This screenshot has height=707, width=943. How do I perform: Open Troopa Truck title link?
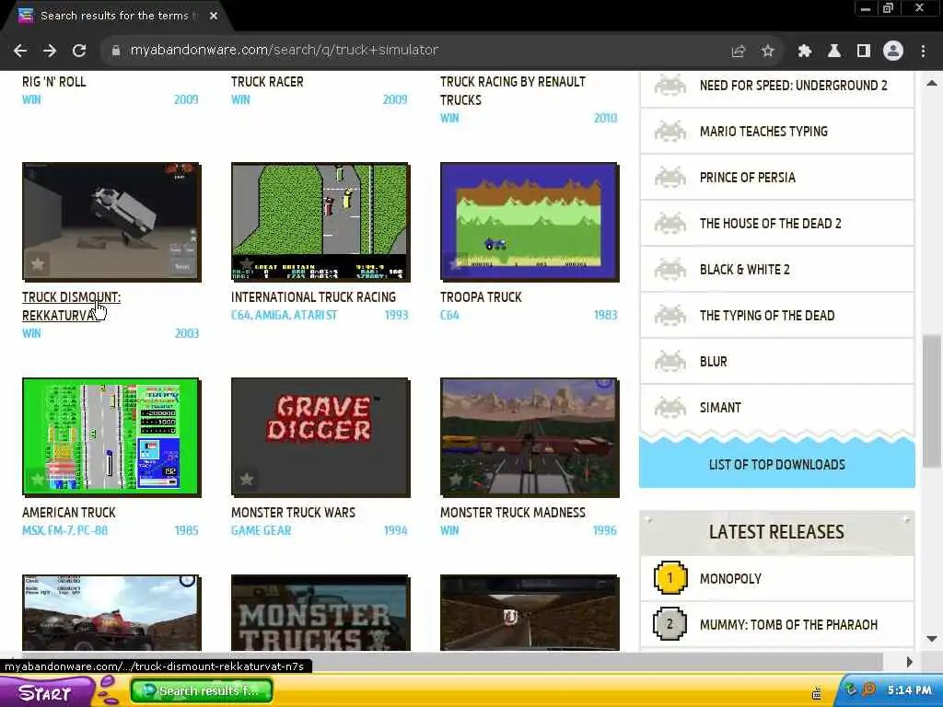click(x=481, y=297)
